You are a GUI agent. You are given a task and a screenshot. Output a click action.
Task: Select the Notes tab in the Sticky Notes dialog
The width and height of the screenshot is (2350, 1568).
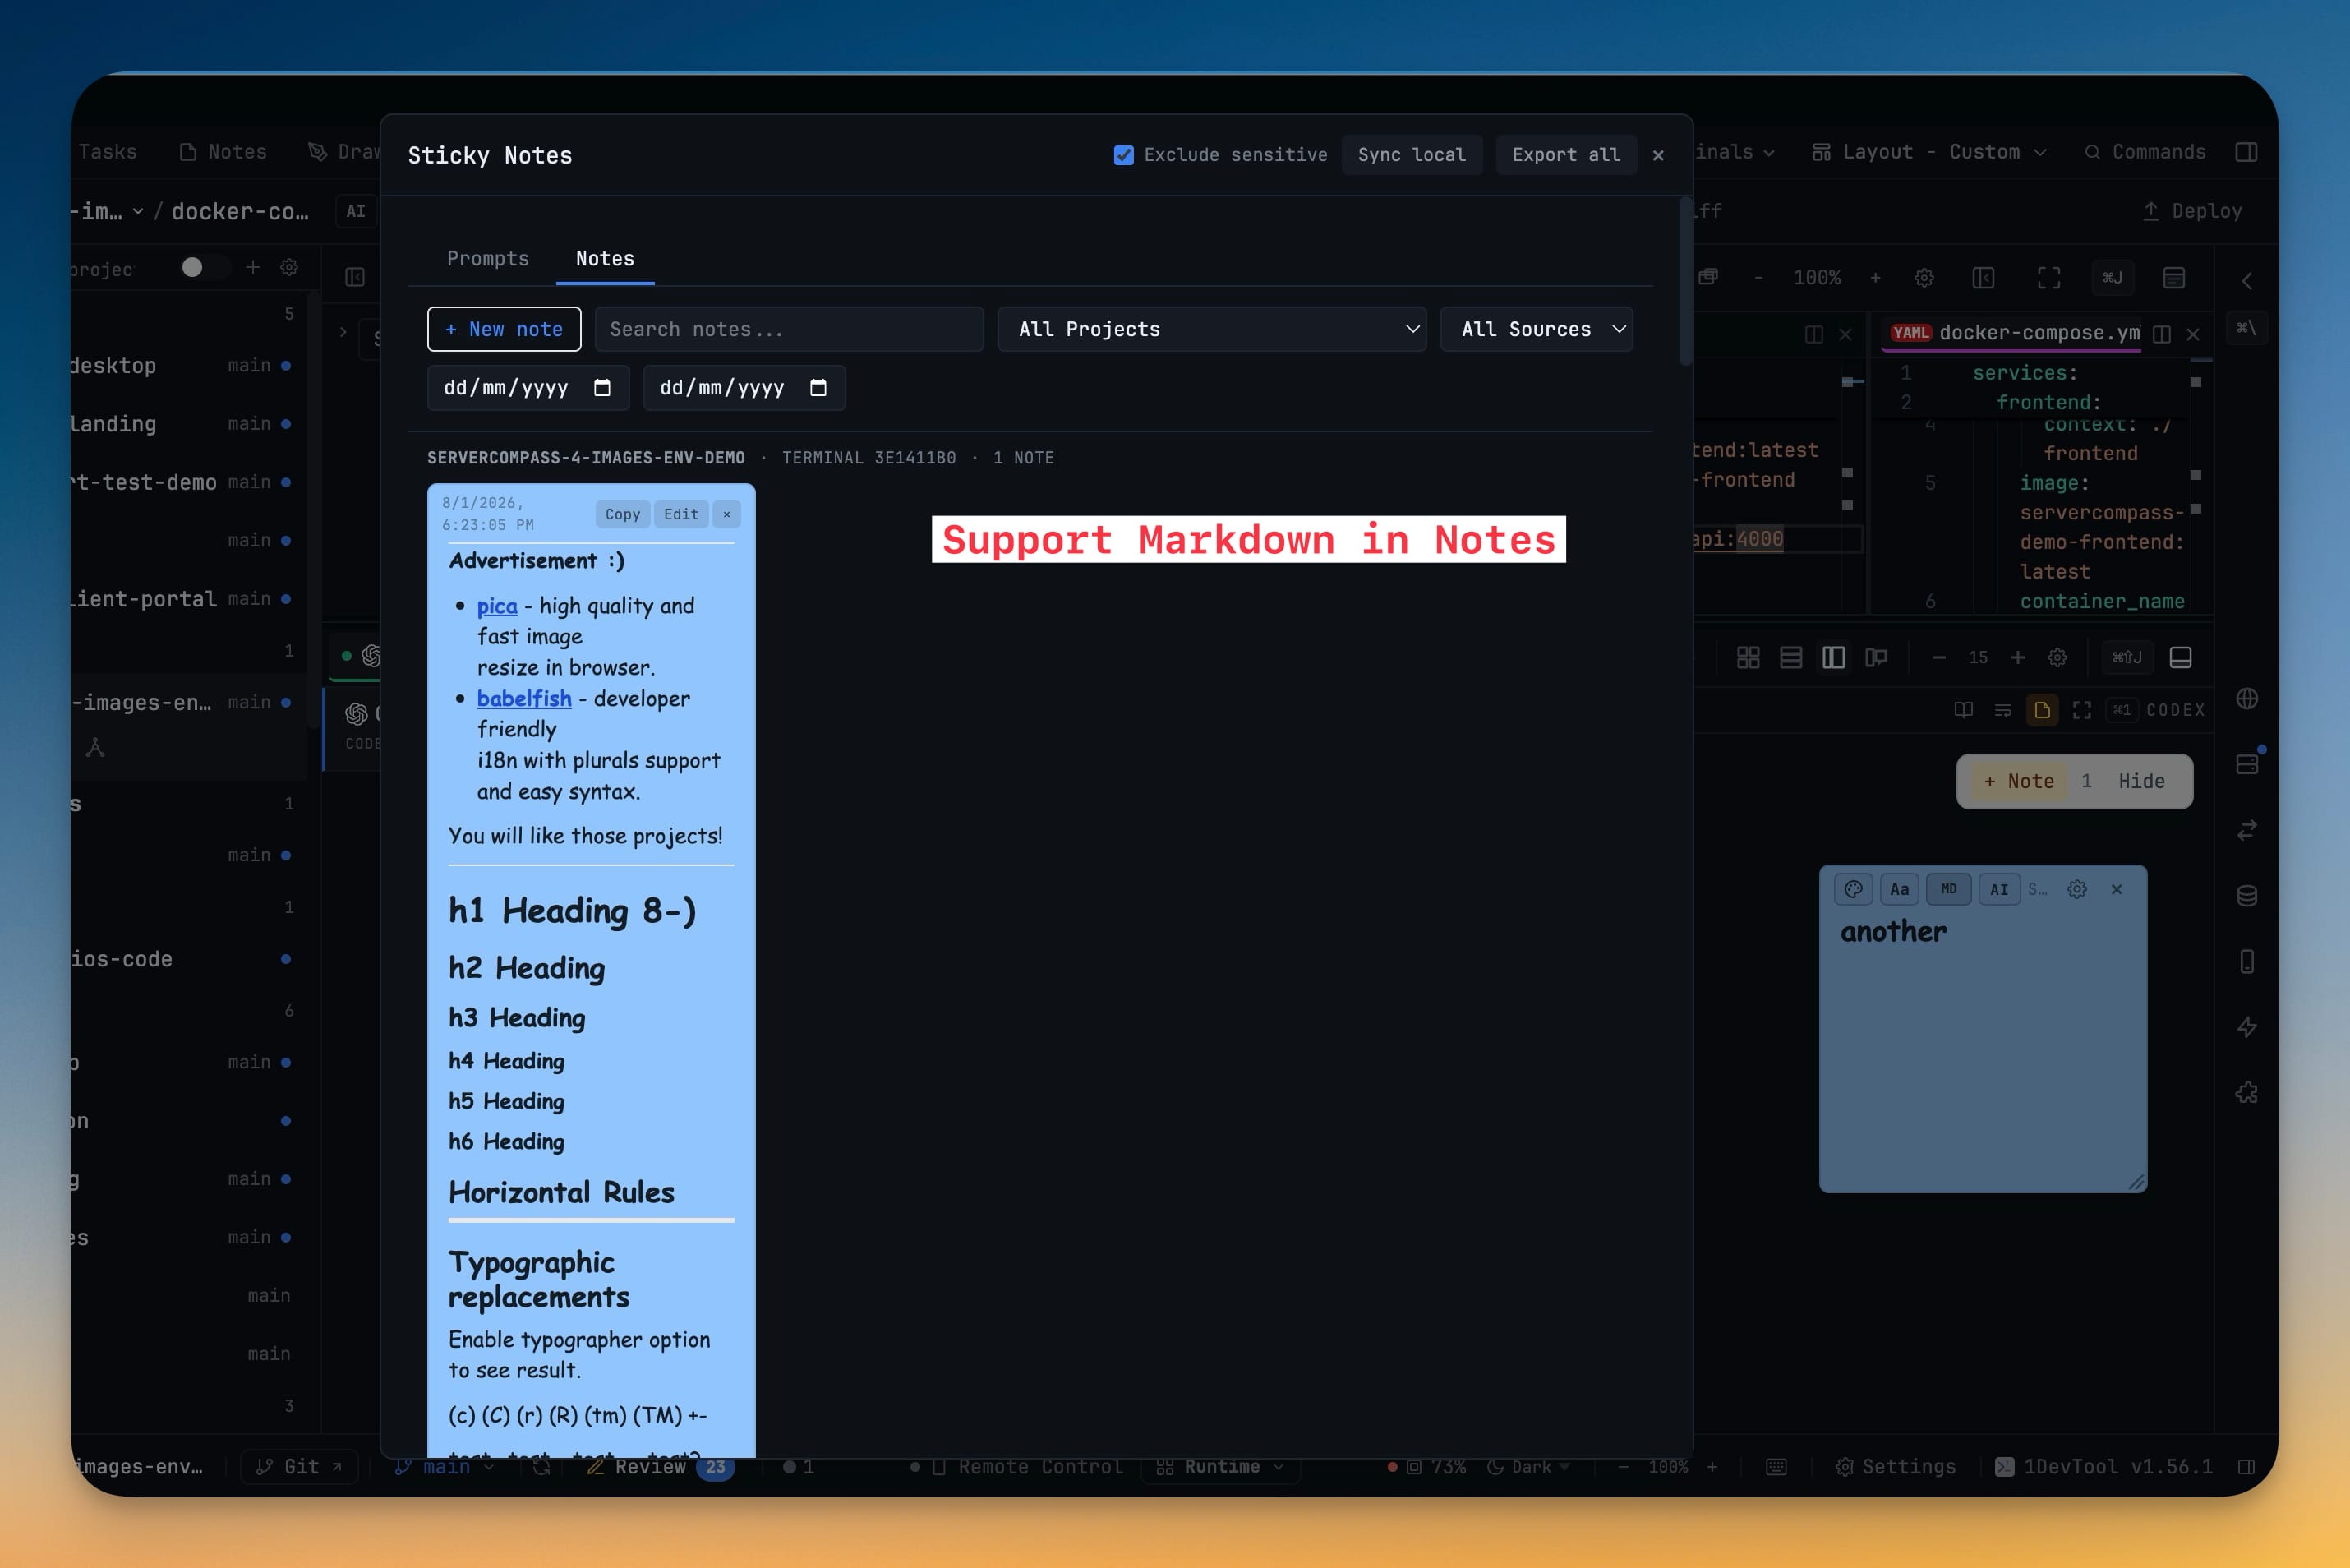(605, 258)
